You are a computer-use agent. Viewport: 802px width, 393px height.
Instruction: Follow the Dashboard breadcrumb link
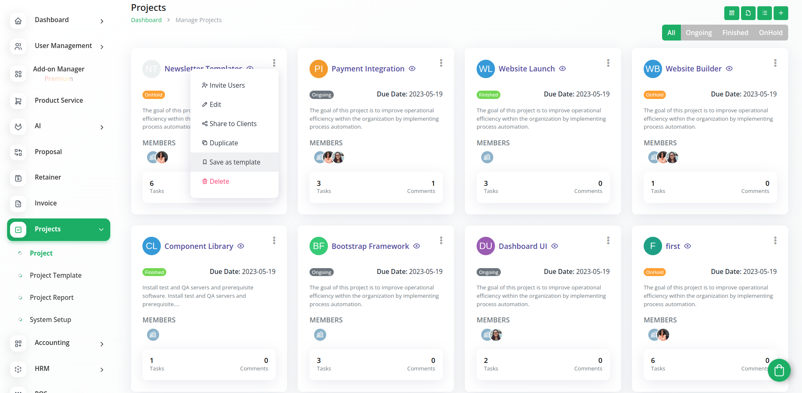(146, 20)
